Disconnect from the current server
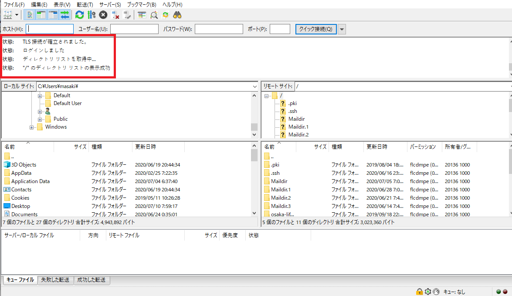Image resolution: width=512 pixels, height=296 pixels. (x=116, y=14)
